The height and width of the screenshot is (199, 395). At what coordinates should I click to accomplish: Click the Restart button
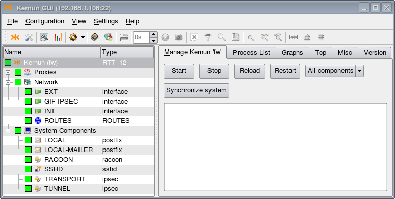(x=285, y=71)
